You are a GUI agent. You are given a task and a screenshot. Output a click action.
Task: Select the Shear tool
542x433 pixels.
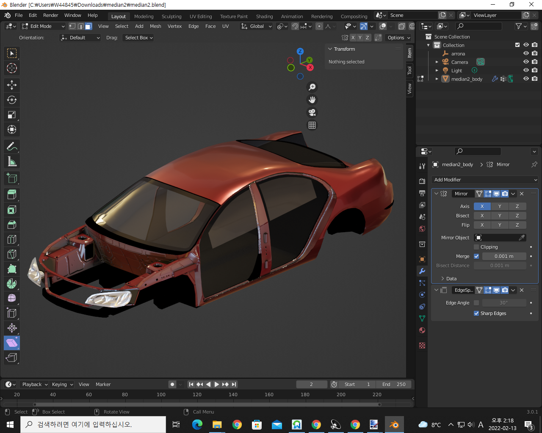click(12, 343)
